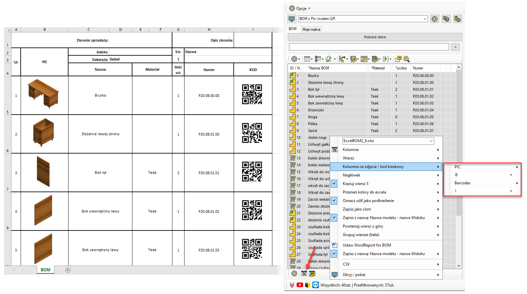Expand the Barcodes submenu arrow
Screen dimensions: 527x294
pos(517,183)
